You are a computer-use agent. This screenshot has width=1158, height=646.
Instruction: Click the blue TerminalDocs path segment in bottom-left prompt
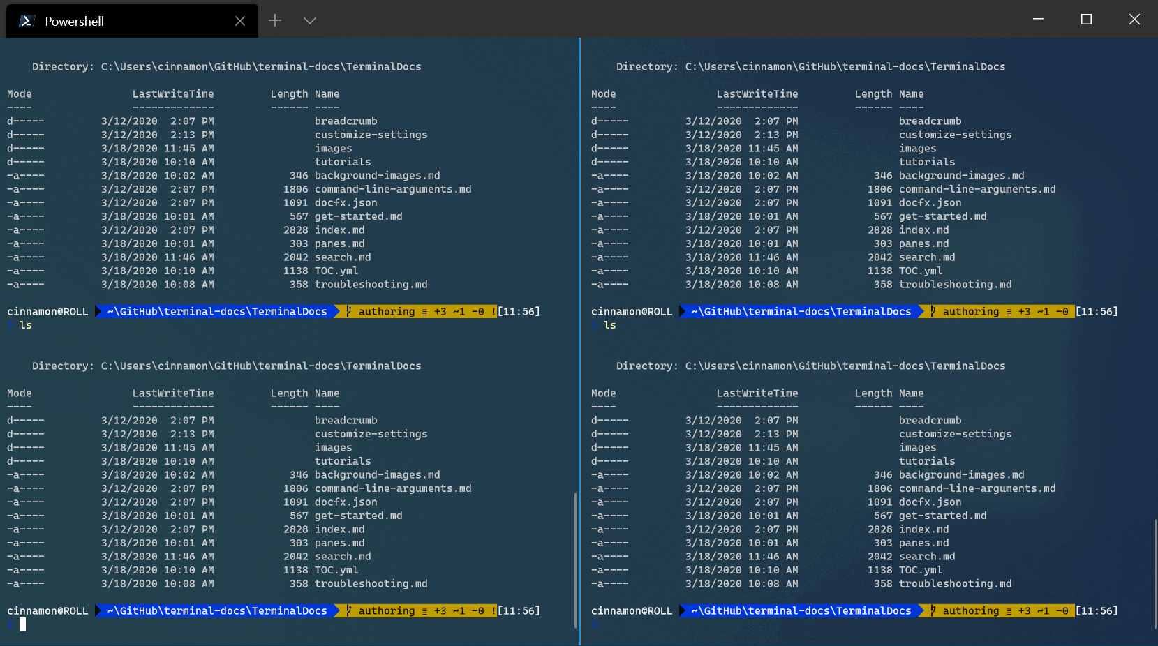217,610
